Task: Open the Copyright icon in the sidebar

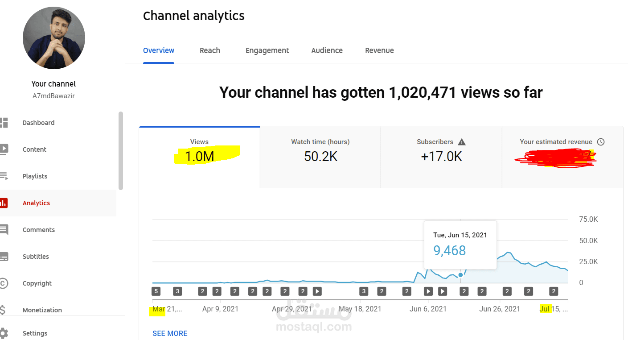Action: tap(3, 283)
